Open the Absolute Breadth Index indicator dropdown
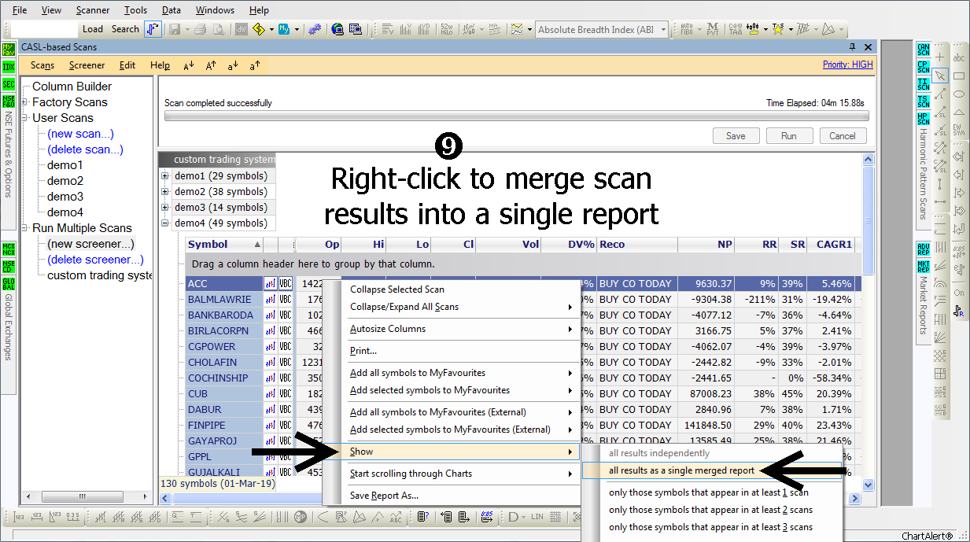 pyautogui.click(x=663, y=30)
